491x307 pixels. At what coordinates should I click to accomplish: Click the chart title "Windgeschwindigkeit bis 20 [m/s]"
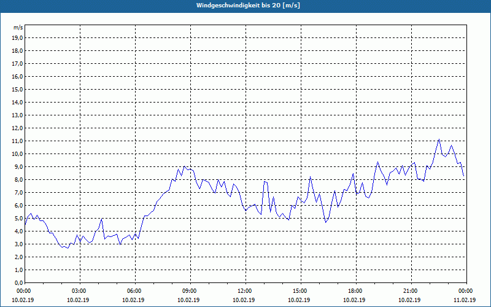248,6
